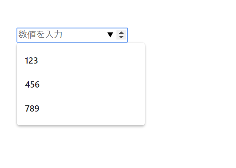Pick the first option 123

(81, 60)
